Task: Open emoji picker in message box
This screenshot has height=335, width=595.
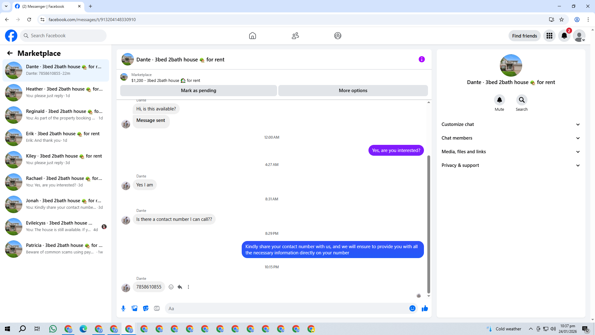Action: [x=412, y=308]
